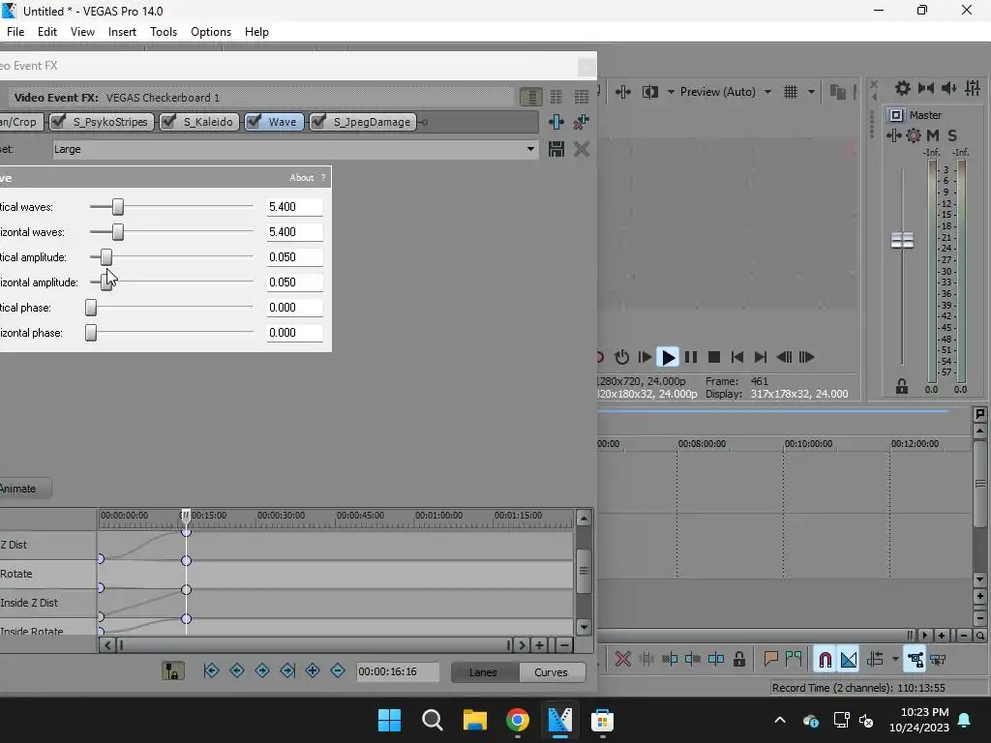Click the plug-in chain button in FX window
The width and height of the screenshot is (991, 743).
pyautogui.click(x=556, y=122)
